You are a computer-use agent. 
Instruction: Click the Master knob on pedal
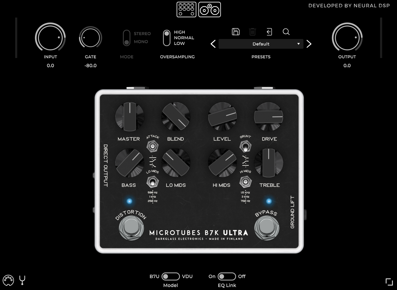point(129,117)
